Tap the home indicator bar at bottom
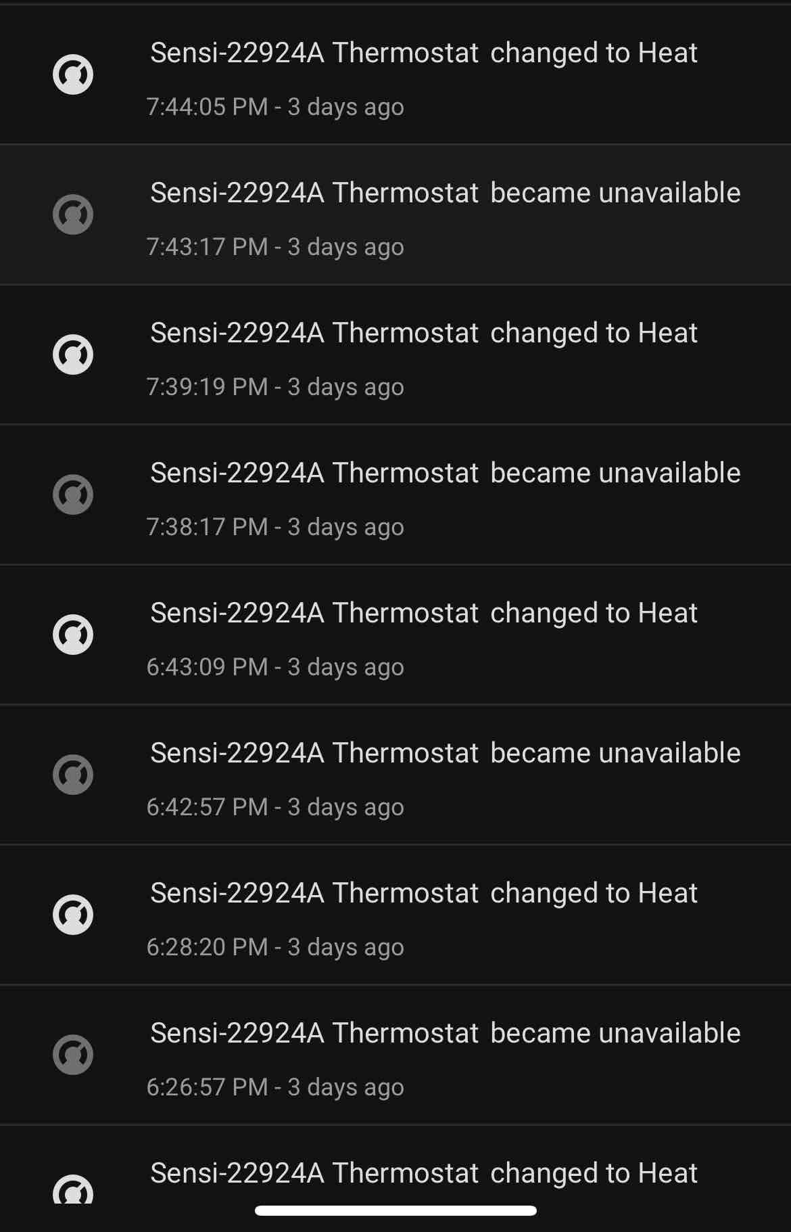The width and height of the screenshot is (791, 1232). pos(395,1210)
